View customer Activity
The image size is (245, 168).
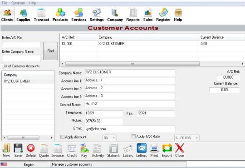(98, 150)
